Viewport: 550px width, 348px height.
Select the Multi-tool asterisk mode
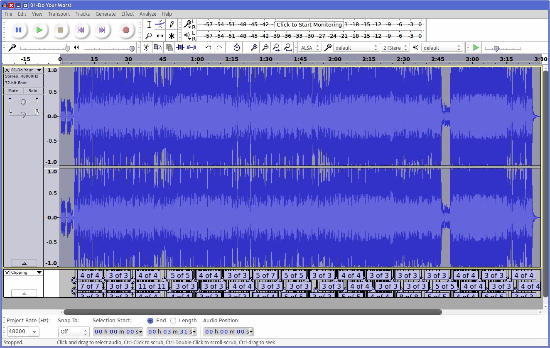pyautogui.click(x=171, y=36)
